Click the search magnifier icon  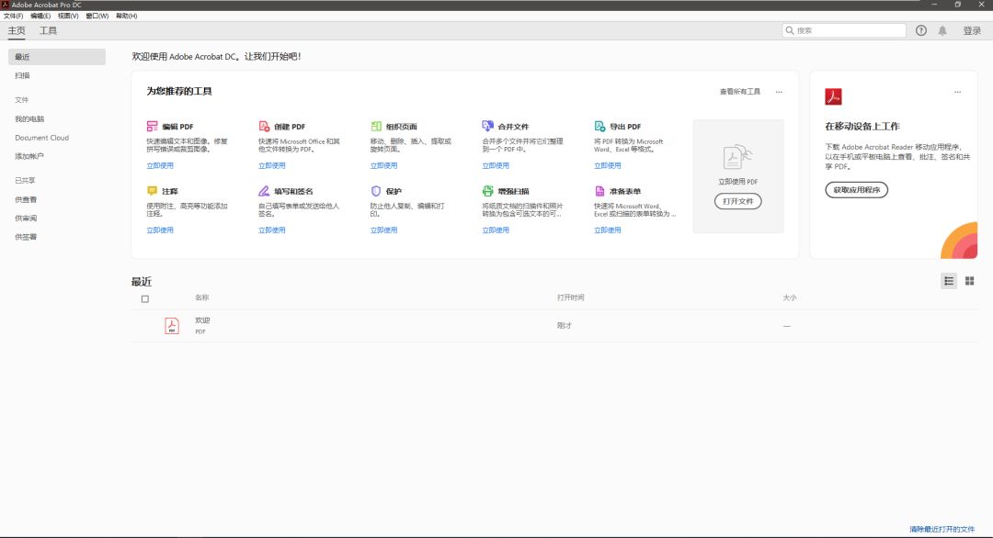point(790,30)
